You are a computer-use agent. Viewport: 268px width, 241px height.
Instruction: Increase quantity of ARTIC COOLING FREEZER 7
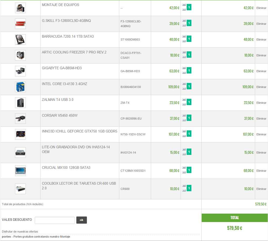184,52
